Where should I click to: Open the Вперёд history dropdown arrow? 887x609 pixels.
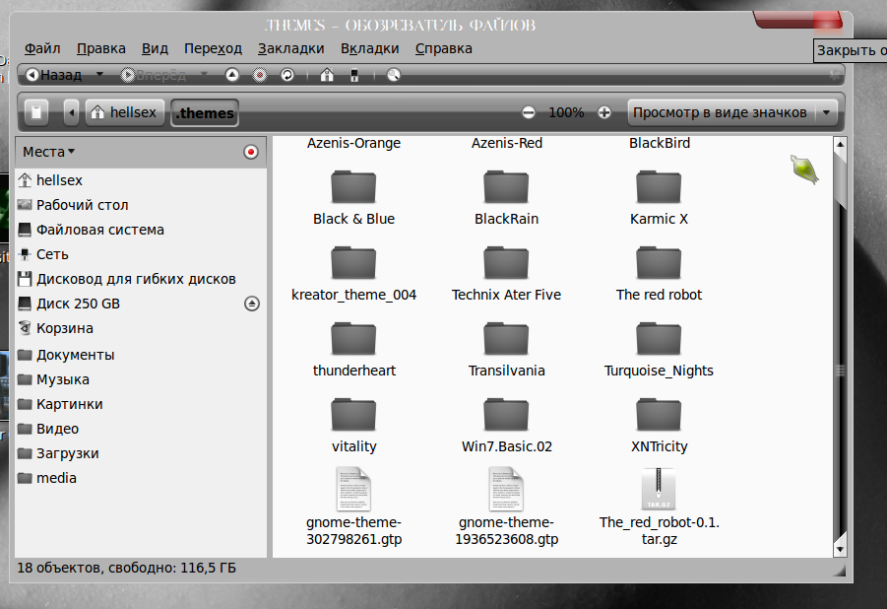pyautogui.click(x=204, y=74)
